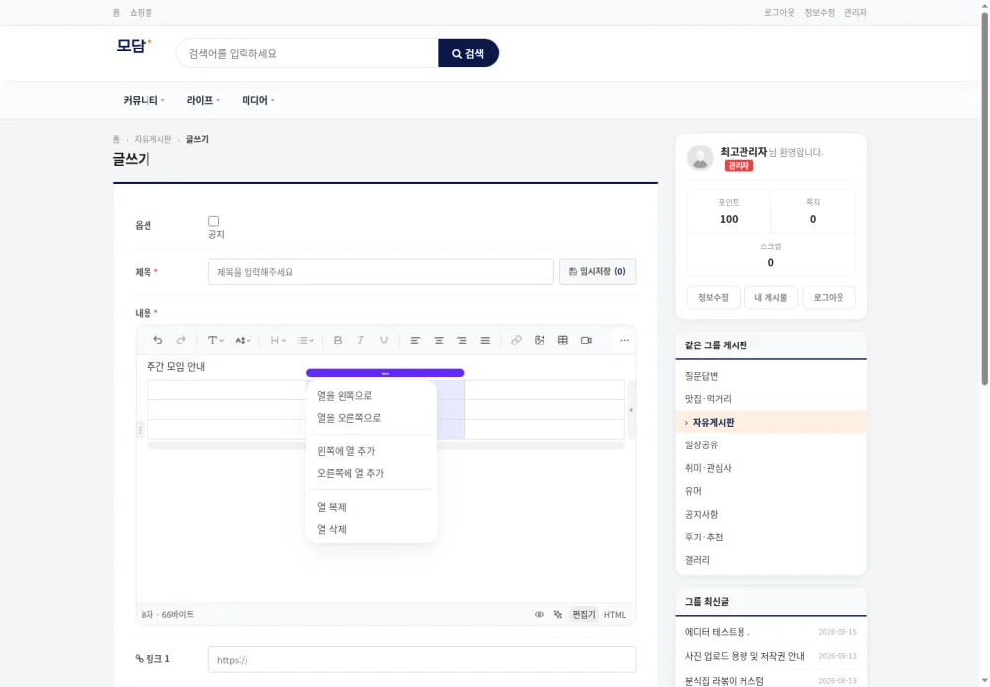Click the 제목 title input field
Screen dimensions: 990x687
[x=381, y=271]
